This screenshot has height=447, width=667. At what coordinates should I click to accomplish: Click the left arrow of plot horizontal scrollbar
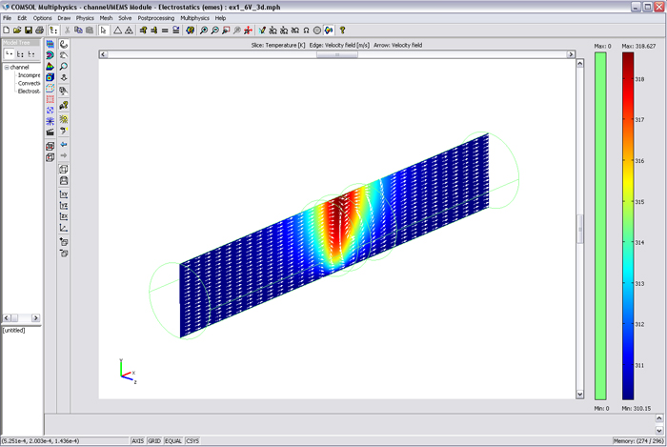[103, 54]
